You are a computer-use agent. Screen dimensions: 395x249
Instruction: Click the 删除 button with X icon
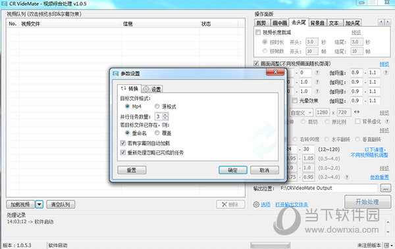(x=230, y=204)
